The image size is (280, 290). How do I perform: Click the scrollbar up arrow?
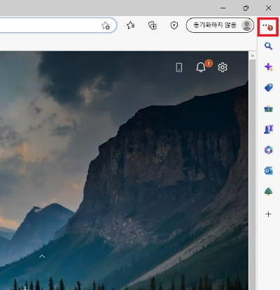[x=252, y=56]
